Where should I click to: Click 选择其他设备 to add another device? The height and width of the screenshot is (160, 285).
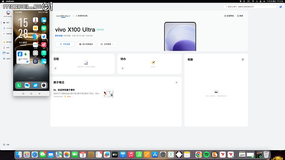click(x=81, y=16)
